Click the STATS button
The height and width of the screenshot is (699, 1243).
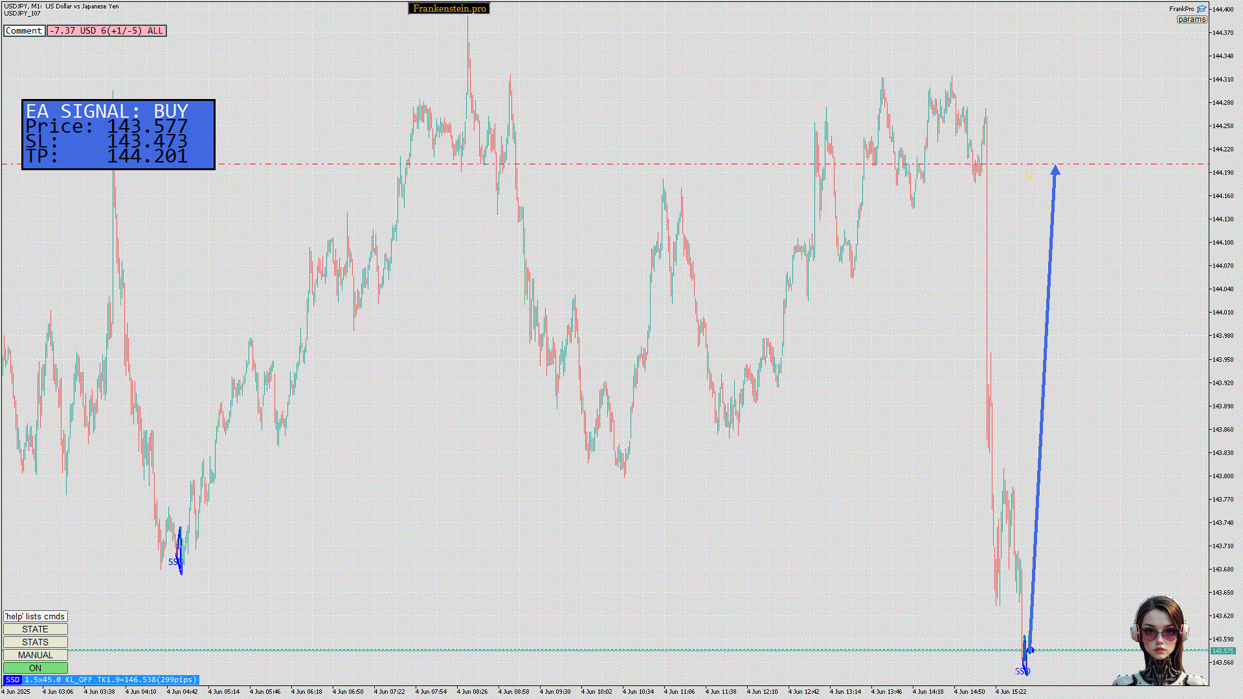[x=35, y=642]
